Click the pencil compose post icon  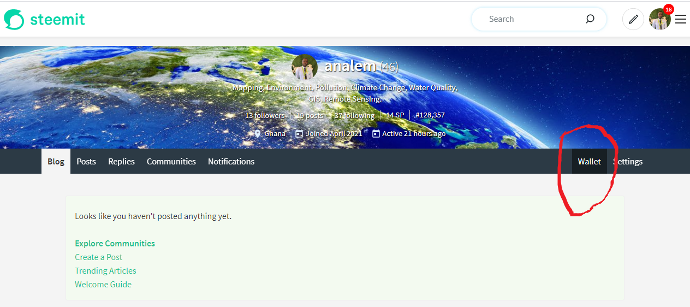coord(633,19)
